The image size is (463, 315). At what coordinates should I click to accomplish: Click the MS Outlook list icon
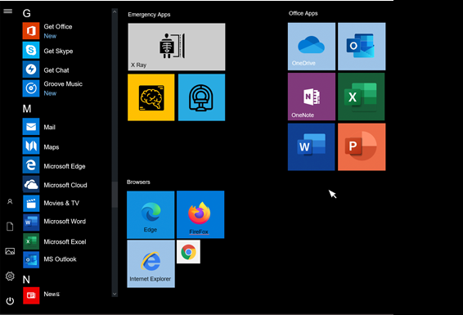(x=31, y=259)
